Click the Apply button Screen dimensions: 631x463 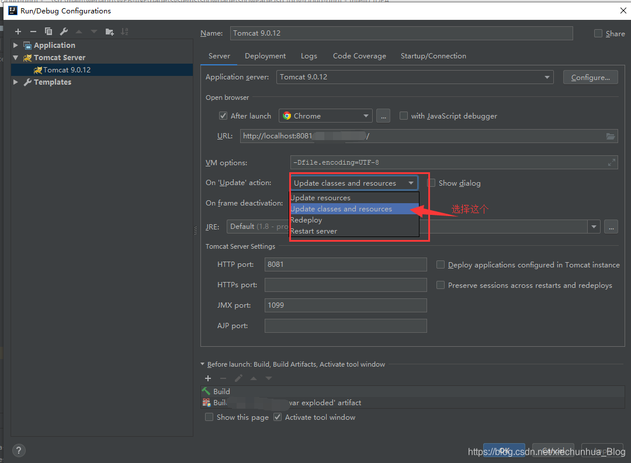(602, 451)
